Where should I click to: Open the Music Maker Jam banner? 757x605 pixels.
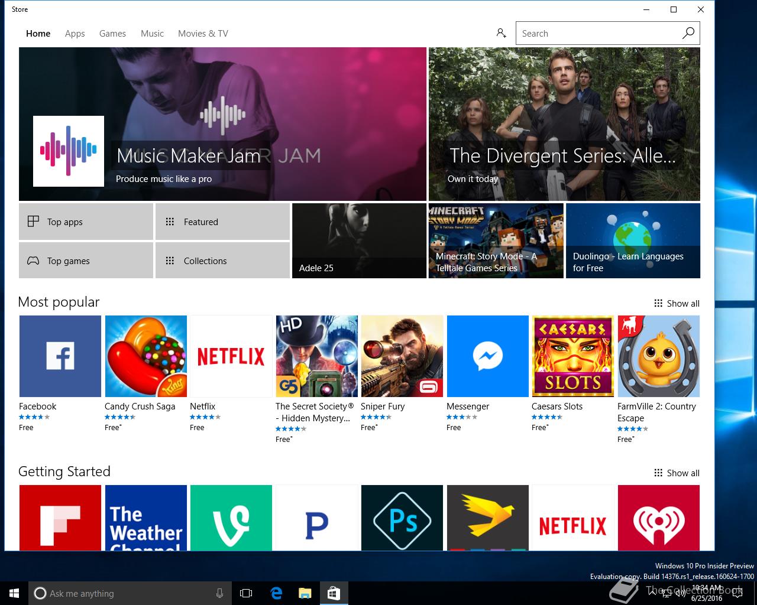pos(222,124)
